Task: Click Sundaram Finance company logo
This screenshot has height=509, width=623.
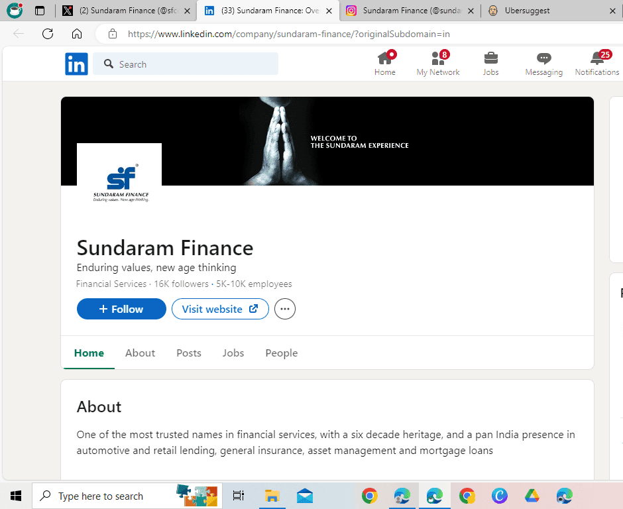Action: (119, 174)
